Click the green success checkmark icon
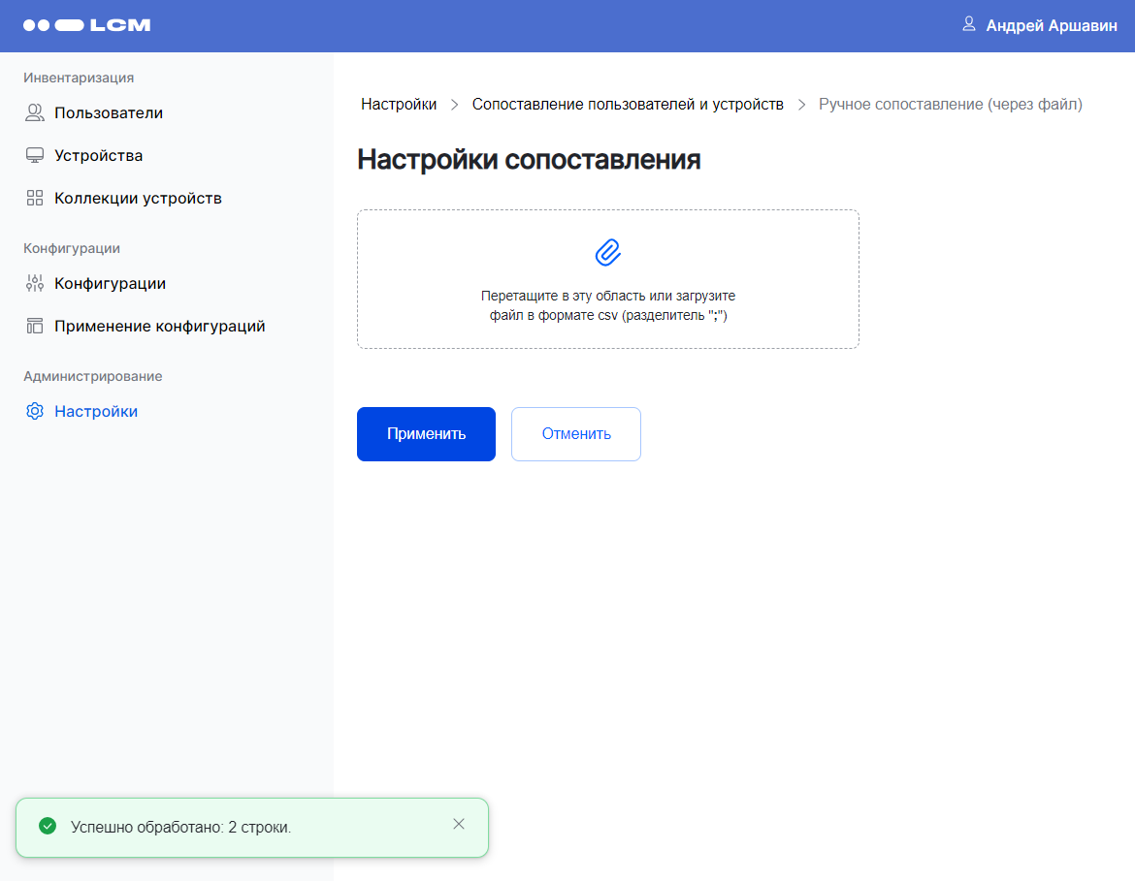Screen dimensions: 1135x881 [x=47, y=827]
